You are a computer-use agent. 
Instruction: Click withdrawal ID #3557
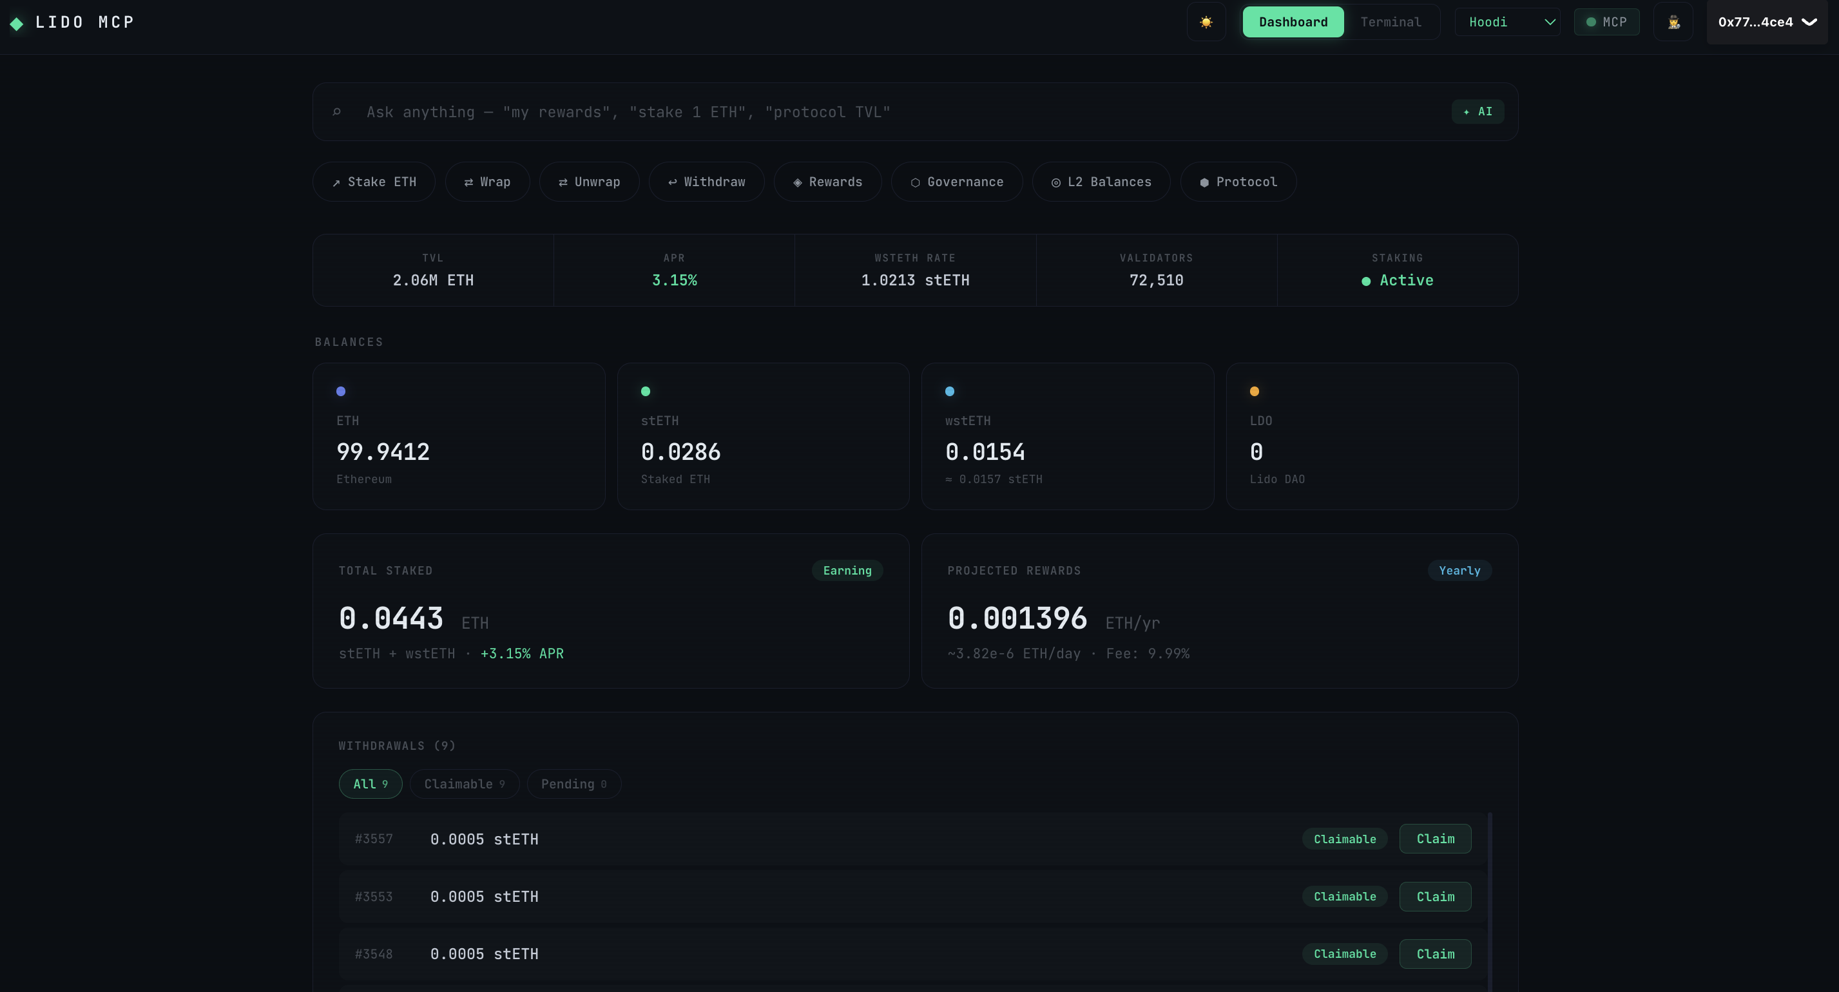374,839
